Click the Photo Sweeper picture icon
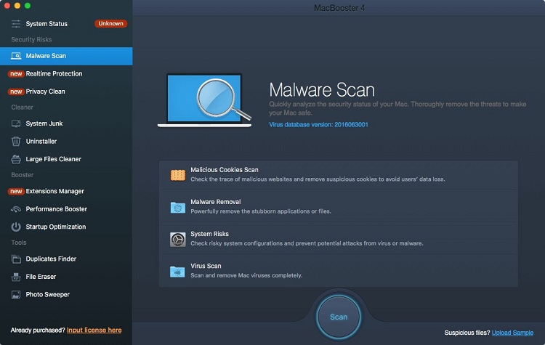 16,295
